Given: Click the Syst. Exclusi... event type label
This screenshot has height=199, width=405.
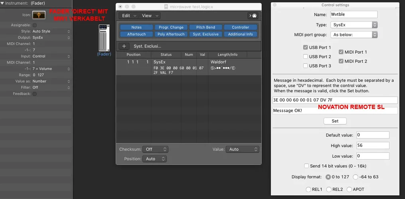Looking at the screenshot, I should click(x=148, y=46).
